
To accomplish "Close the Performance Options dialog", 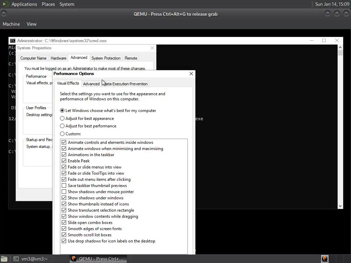I will [x=191, y=74].
